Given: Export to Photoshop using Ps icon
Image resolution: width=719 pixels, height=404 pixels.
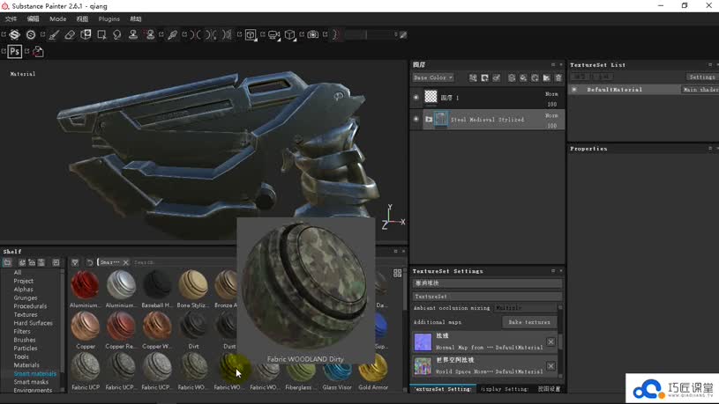Looking at the screenshot, I should pyautogui.click(x=15, y=51).
